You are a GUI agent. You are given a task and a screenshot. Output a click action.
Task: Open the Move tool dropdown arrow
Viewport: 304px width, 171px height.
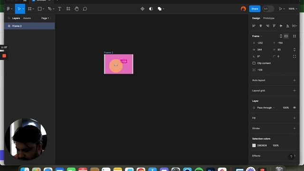pyautogui.click(x=23, y=9)
